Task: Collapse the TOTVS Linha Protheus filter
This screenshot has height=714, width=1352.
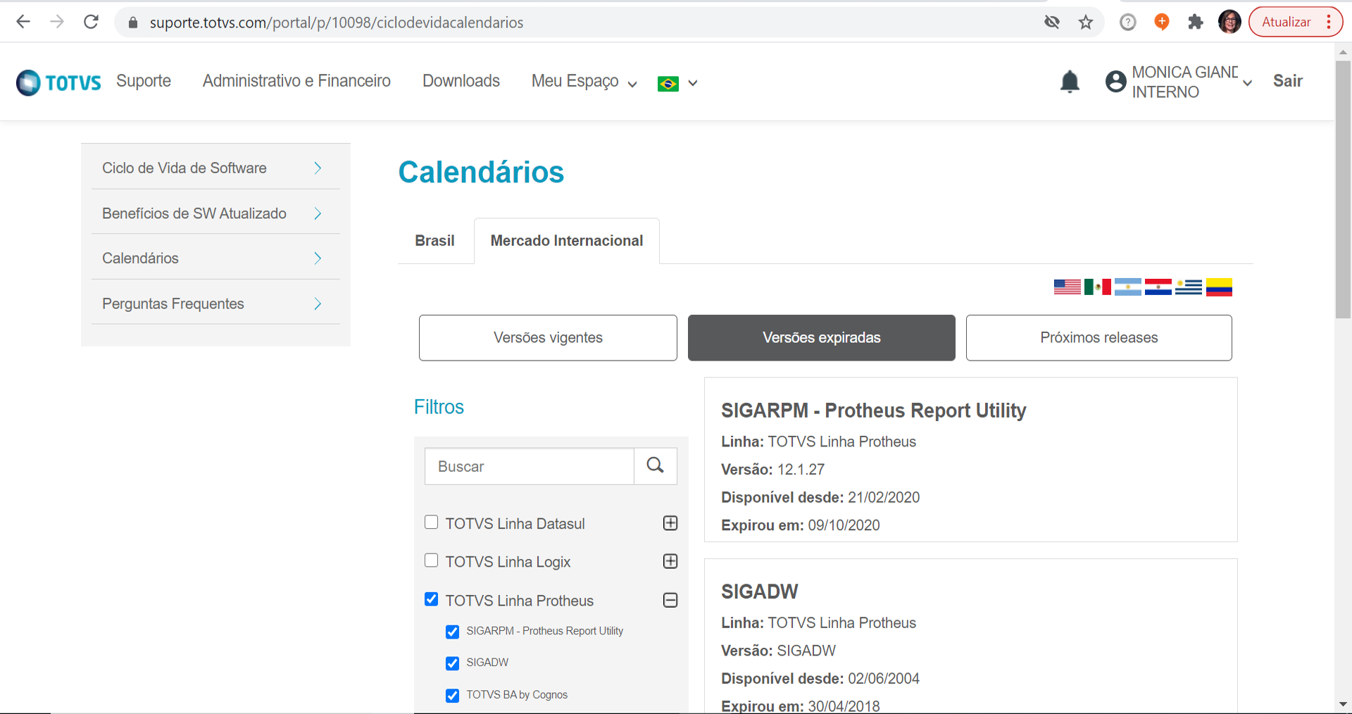Action: [670, 600]
